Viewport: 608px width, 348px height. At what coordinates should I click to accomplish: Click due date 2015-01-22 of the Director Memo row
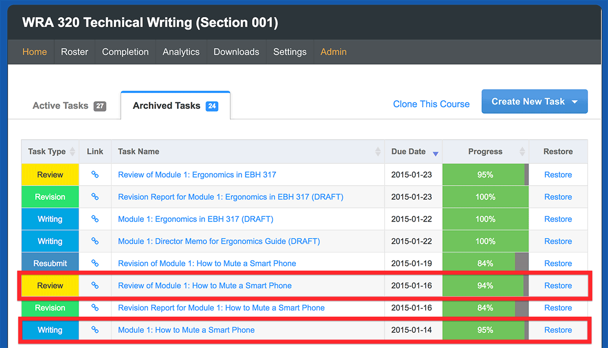(x=412, y=241)
